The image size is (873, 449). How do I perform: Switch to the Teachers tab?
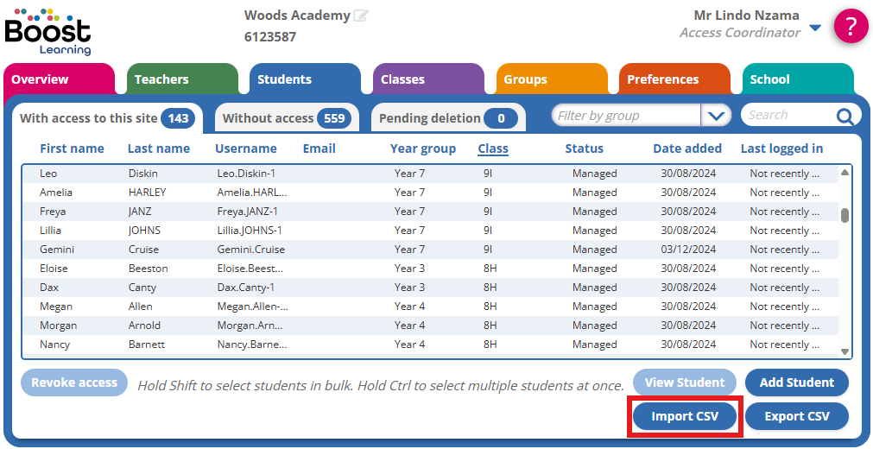click(x=181, y=79)
